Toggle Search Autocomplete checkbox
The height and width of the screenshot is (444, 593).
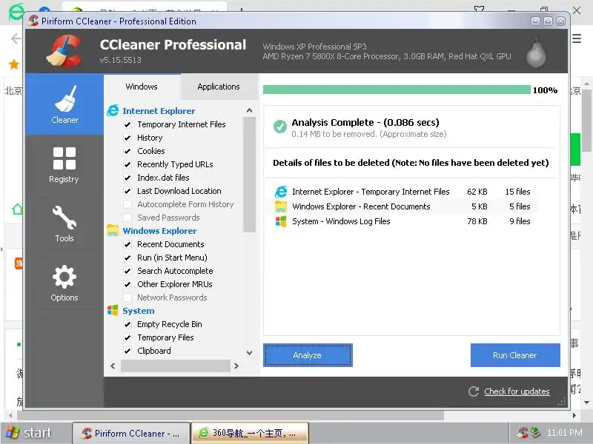click(127, 271)
